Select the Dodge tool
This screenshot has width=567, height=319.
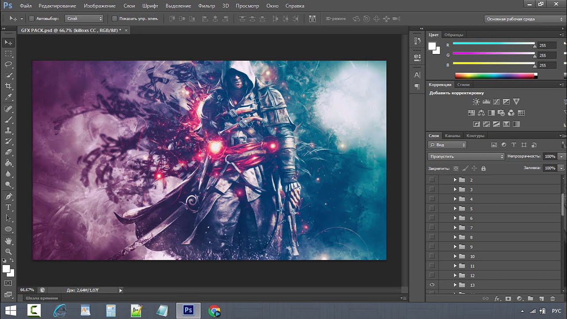click(x=8, y=185)
